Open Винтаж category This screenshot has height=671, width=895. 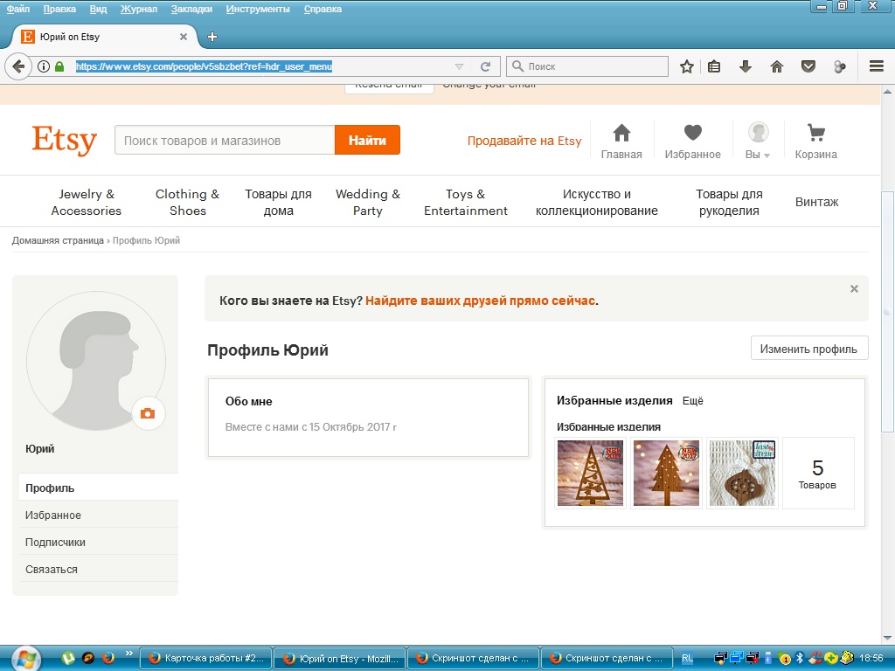pos(816,202)
